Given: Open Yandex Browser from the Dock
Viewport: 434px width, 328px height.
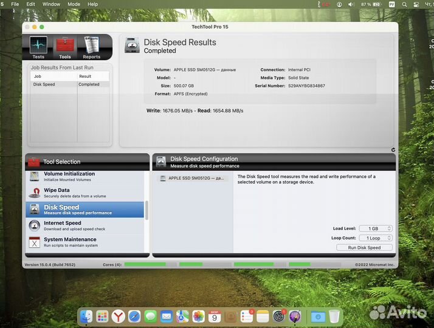Looking at the screenshot, I should coord(118,316).
